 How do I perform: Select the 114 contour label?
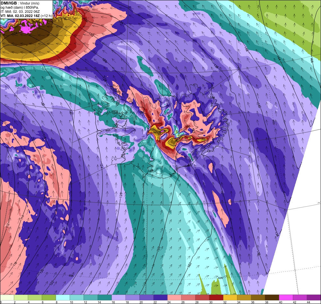pos(22,217)
